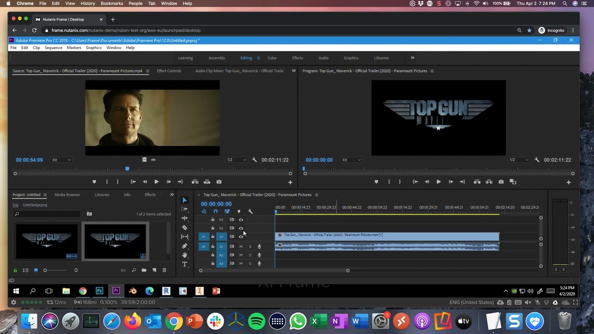Image resolution: width=594 pixels, height=334 pixels.
Task: Toggle track output eye for V3
Action: pyautogui.click(x=241, y=220)
